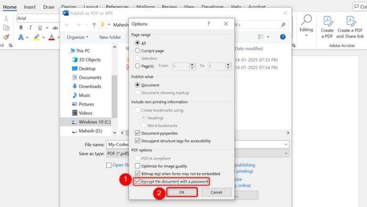Cancel the Options dialog

[x=216, y=192]
